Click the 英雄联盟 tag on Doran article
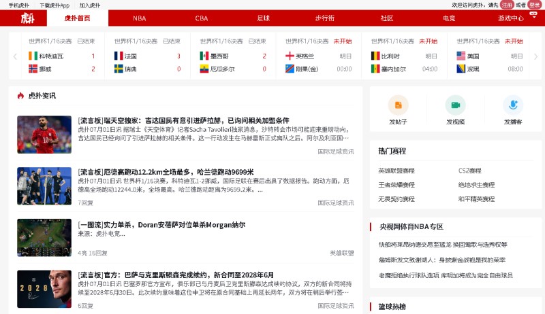Screen dimensions: 545x314 [342, 253]
